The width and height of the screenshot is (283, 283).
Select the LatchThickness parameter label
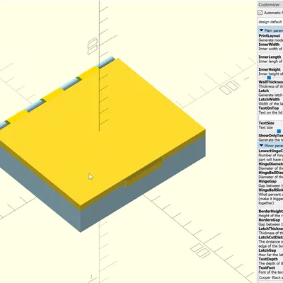click(271, 229)
